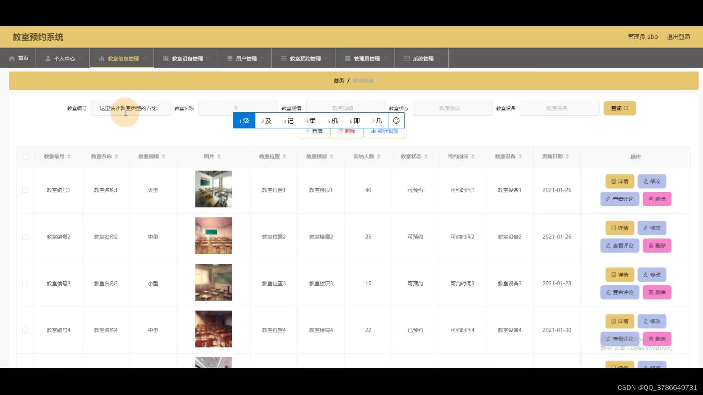Select the checkbox for 教室编号2 row
Screen dimensions: 703x395
tap(25, 237)
